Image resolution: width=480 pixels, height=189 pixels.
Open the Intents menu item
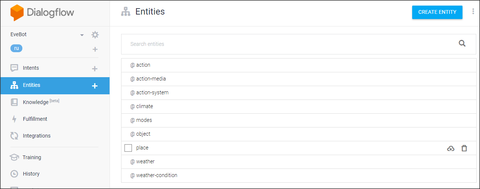(31, 68)
